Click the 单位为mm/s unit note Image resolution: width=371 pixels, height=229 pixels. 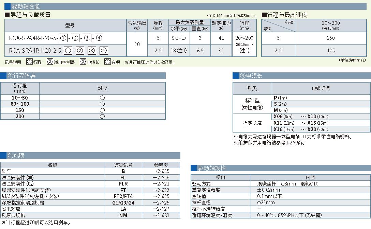pyautogui.click(x=352, y=60)
